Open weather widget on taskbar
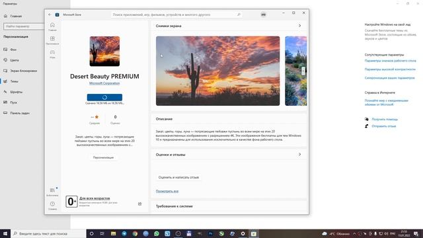This screenshot has width=423, height=238. point(336,233)
